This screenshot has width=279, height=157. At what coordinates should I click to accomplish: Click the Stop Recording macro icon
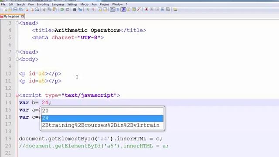(x=152, y=10)
